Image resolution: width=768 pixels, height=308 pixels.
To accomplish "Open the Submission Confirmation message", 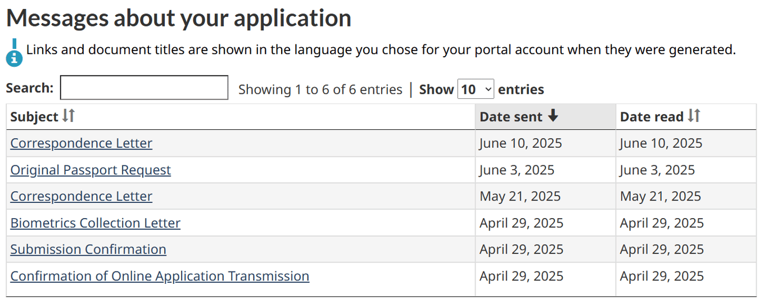I will pyautogui.click(x=88, y=250).
